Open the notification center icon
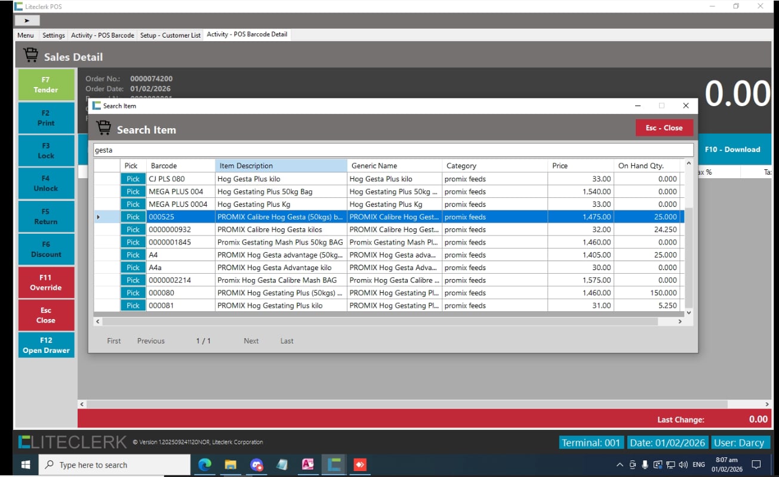779x477 pixels. 756,465
